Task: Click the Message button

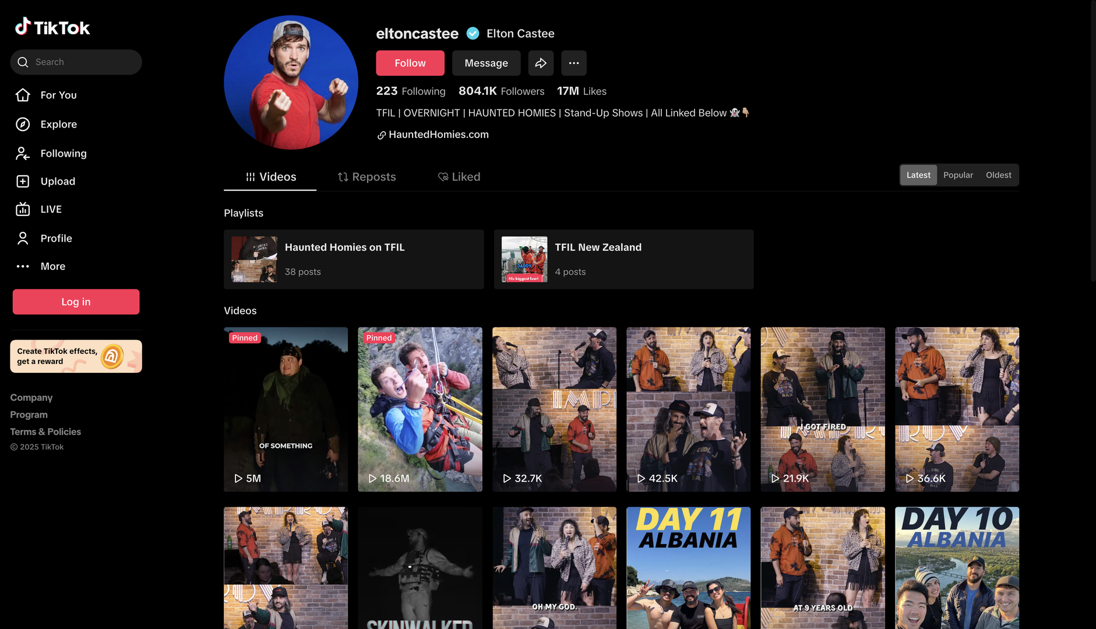Action: 487,63
